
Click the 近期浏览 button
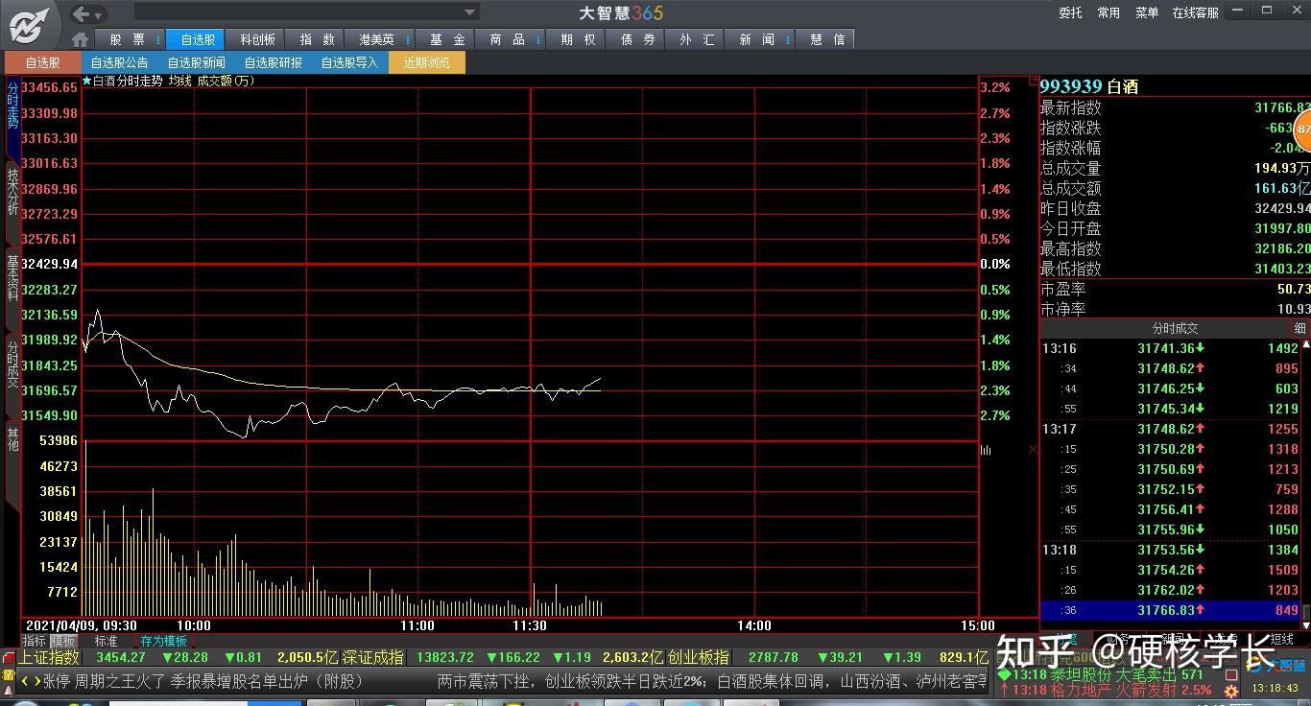(x=426, y=62)
